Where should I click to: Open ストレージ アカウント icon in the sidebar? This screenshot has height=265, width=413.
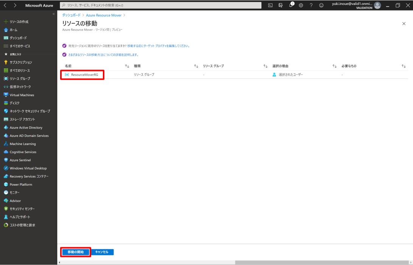[x=6, y=119]
